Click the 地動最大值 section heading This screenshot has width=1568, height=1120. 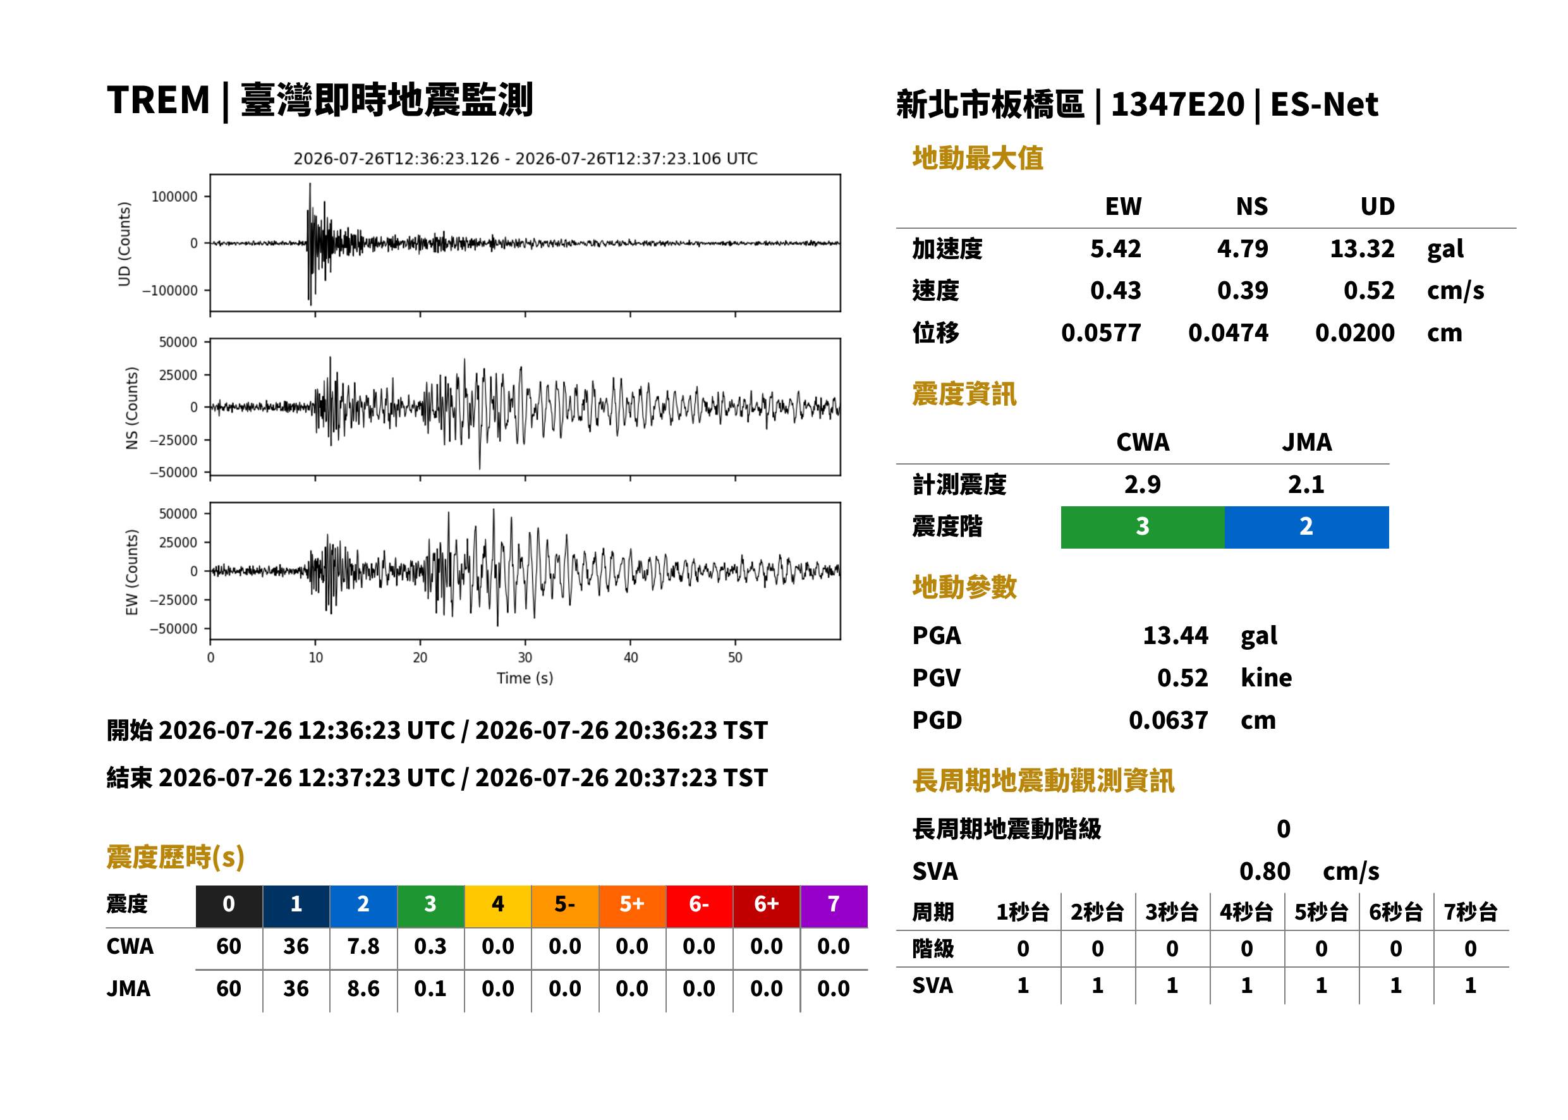coord(978,158)
